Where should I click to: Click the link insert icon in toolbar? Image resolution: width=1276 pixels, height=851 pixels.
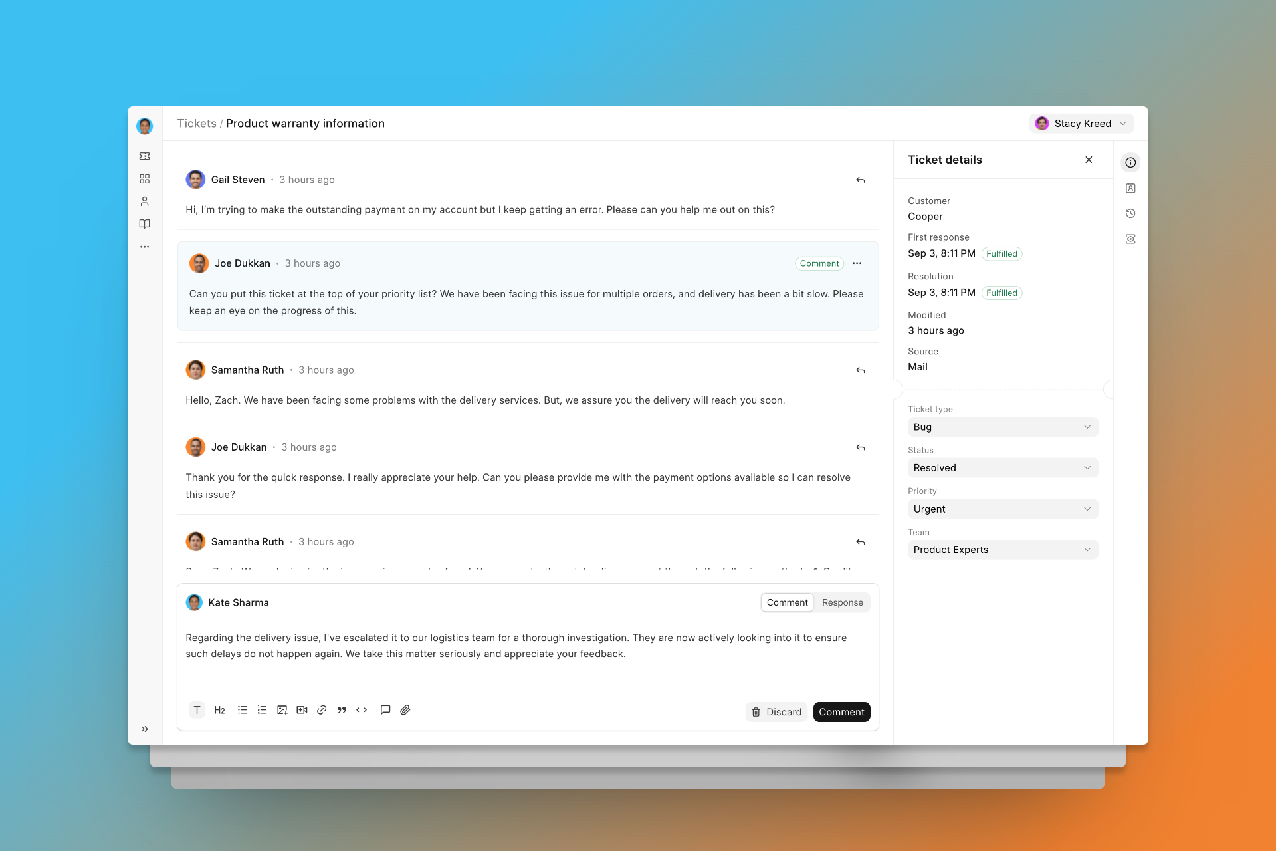pos(321,709)
